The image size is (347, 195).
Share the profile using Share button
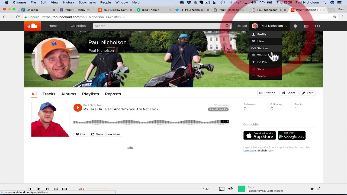[x=288, y=93]
